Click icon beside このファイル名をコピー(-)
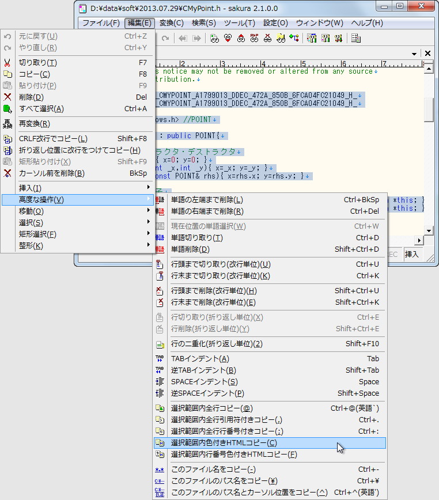 pos(160,469)
